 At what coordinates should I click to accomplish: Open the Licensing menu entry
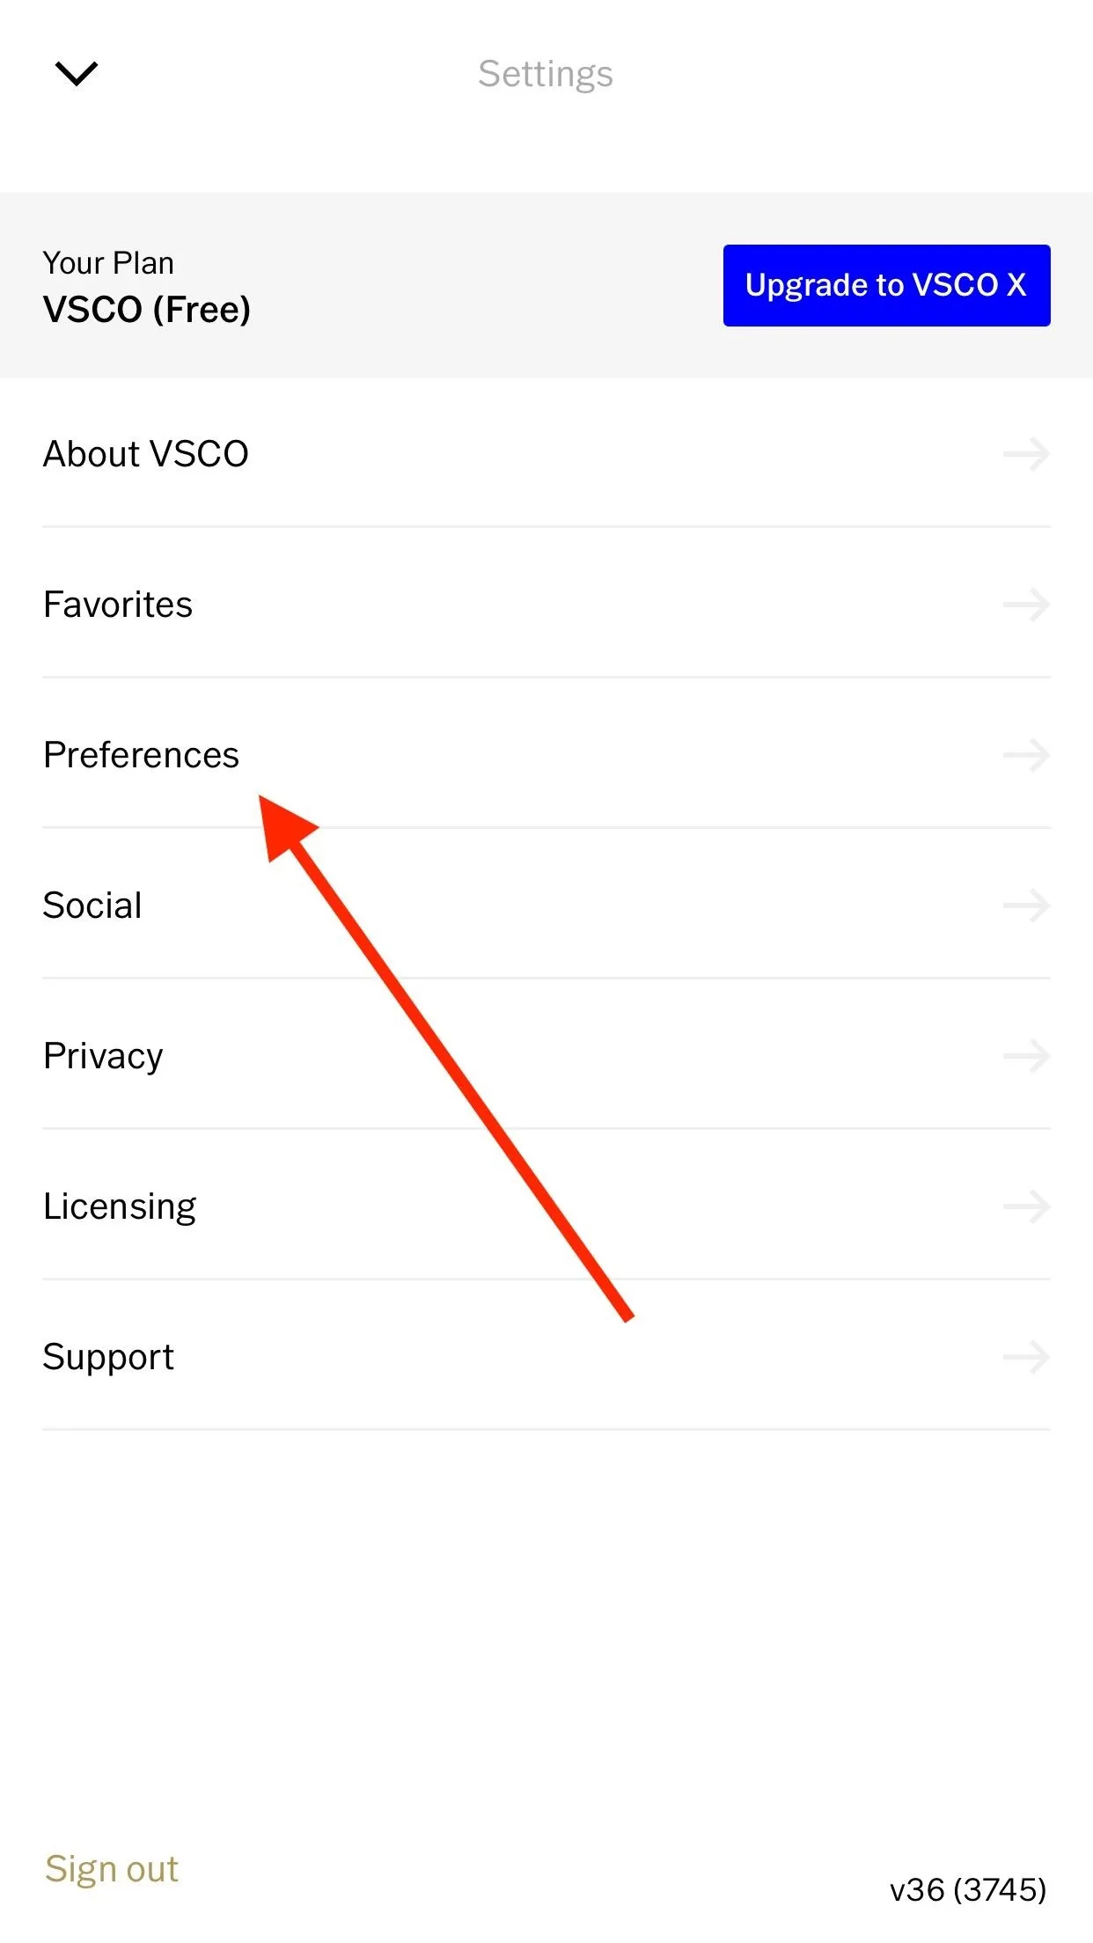119,1206
